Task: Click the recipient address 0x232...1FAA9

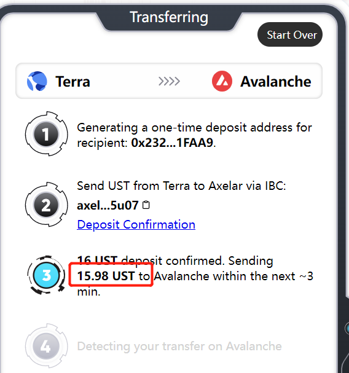Action: (x=172, y=143)
